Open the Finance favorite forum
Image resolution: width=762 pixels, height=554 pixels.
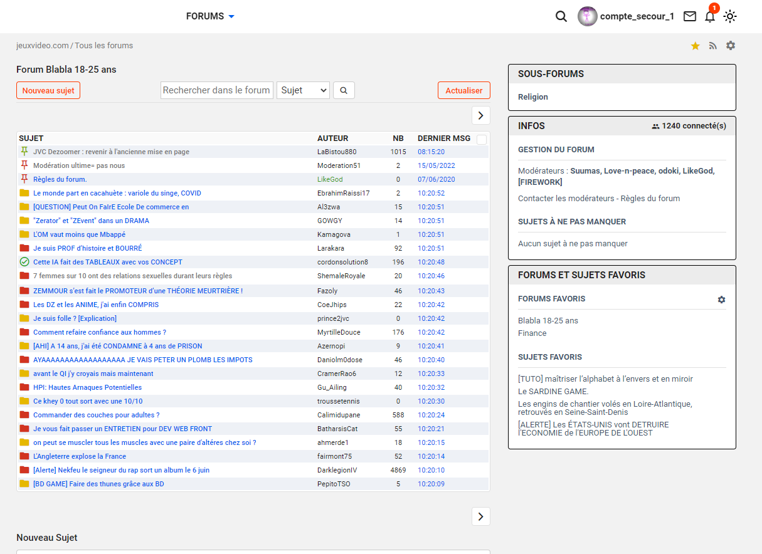pyautogui.click(x=532, y=333)
